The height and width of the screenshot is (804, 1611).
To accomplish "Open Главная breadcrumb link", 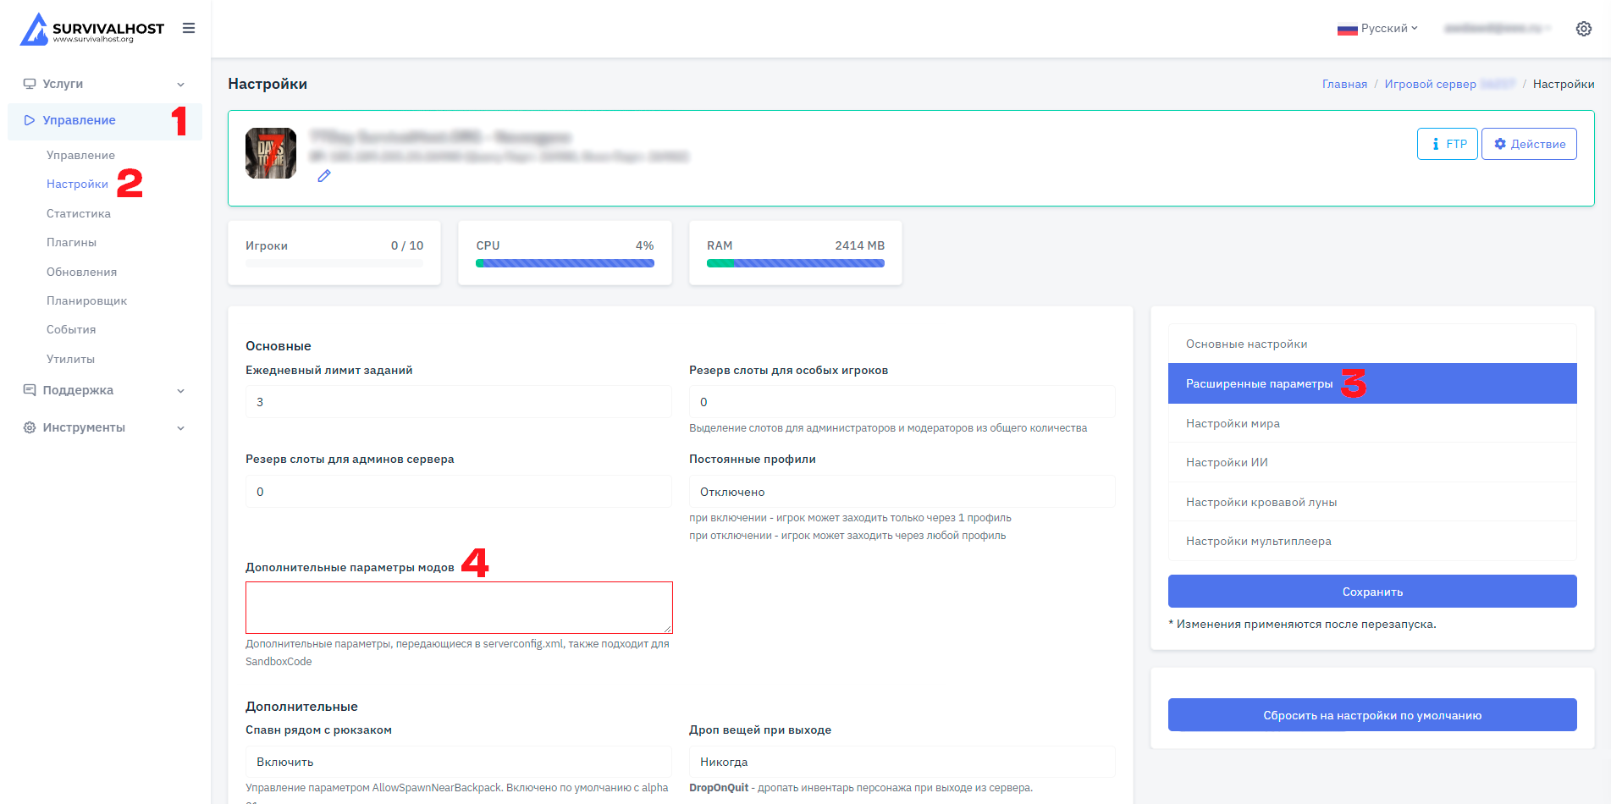I will pos(1344,84).
